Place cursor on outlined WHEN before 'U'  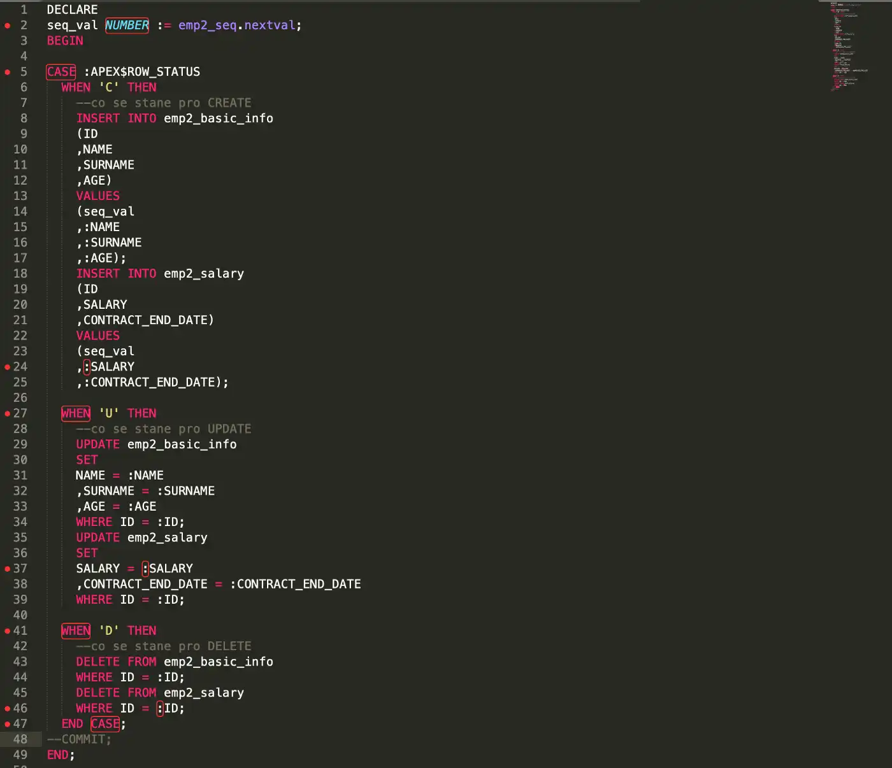coord(76,413)
